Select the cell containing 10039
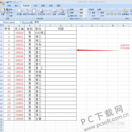The height and width of the screenshot is (132, 132). coord(19,119)
